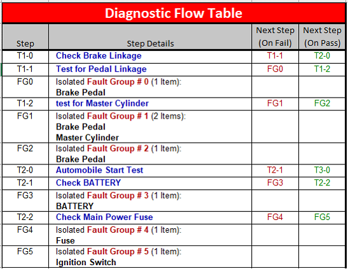
Task: Click the 'Check Brake Linkage' step link
Action: 99,56
